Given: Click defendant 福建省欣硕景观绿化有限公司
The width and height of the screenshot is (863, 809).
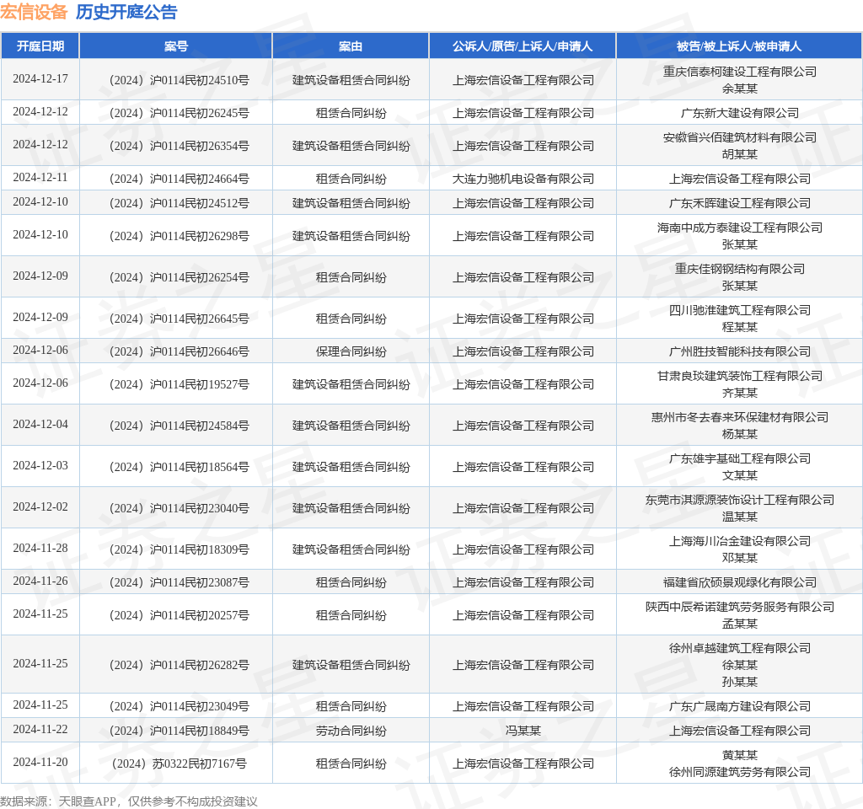Looking at the screenshot, I should click(740, 582).
